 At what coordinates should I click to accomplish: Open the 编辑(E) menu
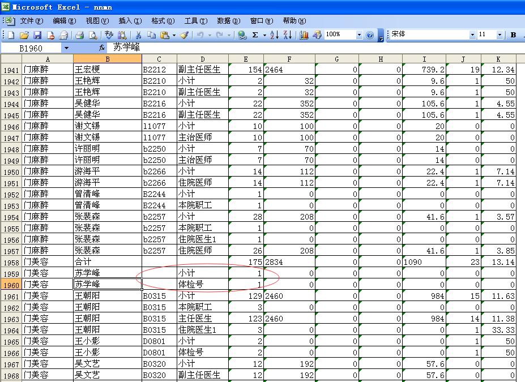coord(65,21)
